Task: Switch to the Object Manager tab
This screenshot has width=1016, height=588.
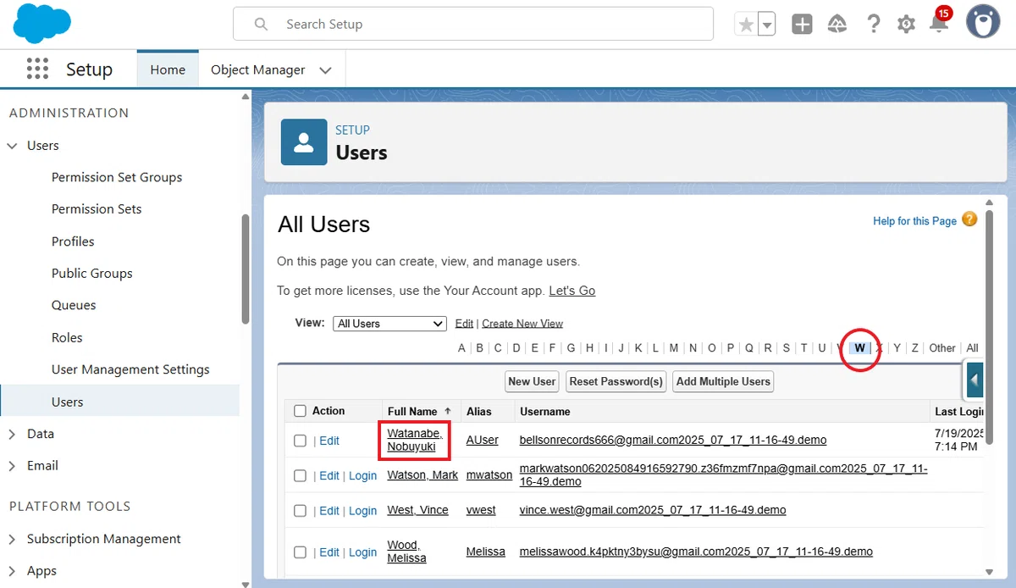Action: tap(257, 69)
